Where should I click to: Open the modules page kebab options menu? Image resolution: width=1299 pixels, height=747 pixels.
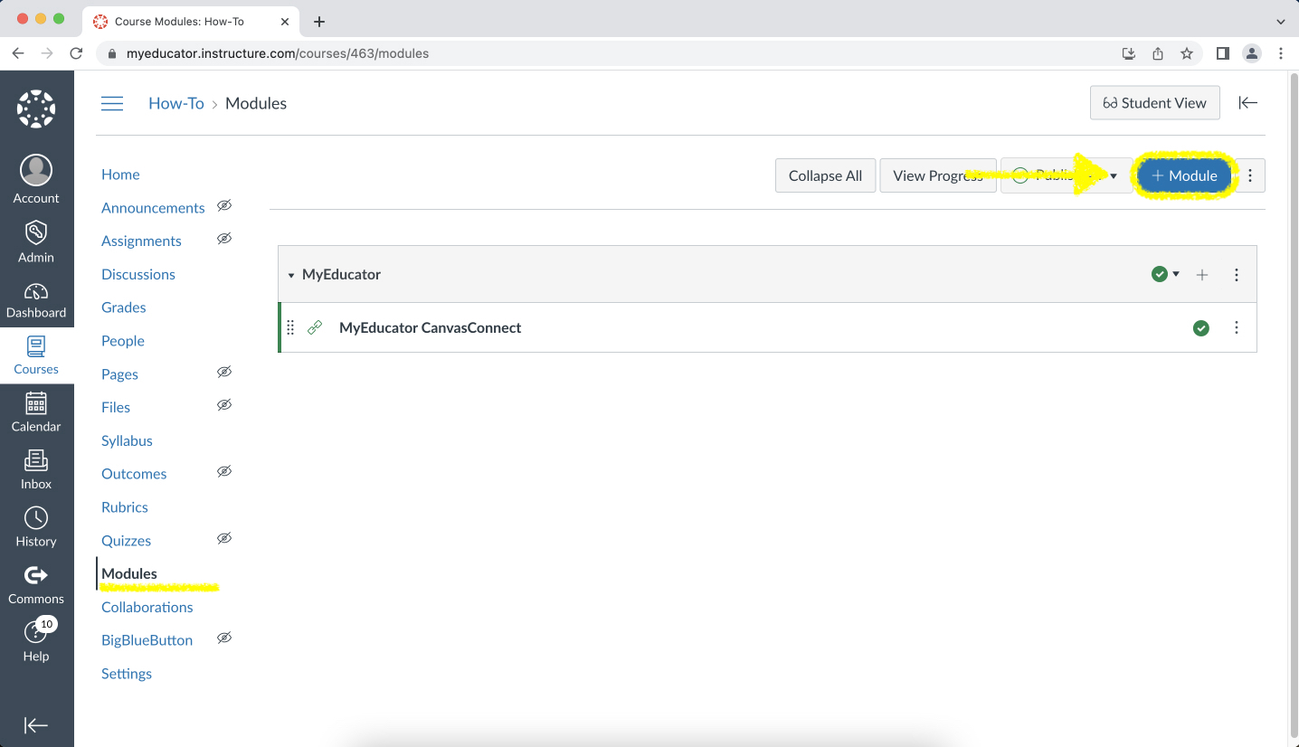(x=1250, y=175)
